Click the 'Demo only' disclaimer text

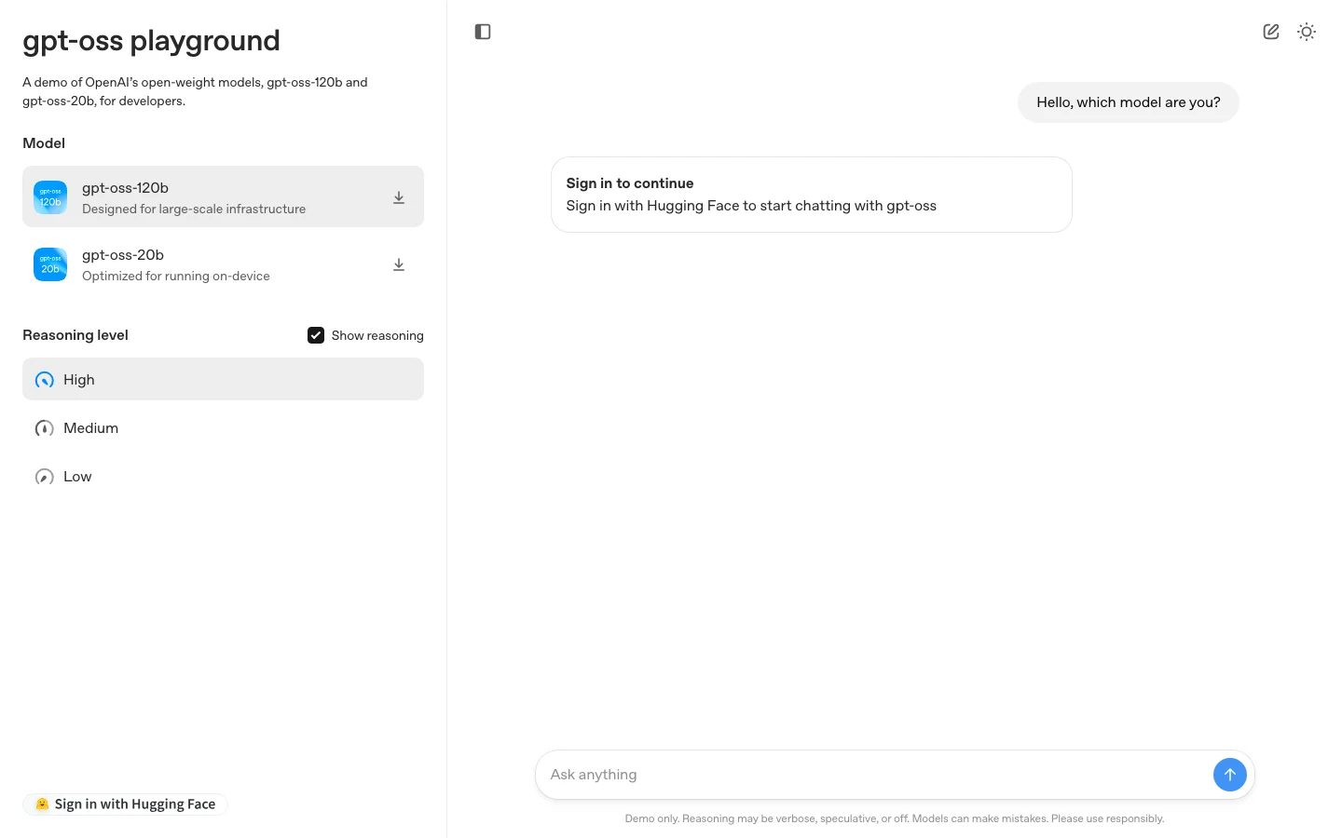pos(895,819)
